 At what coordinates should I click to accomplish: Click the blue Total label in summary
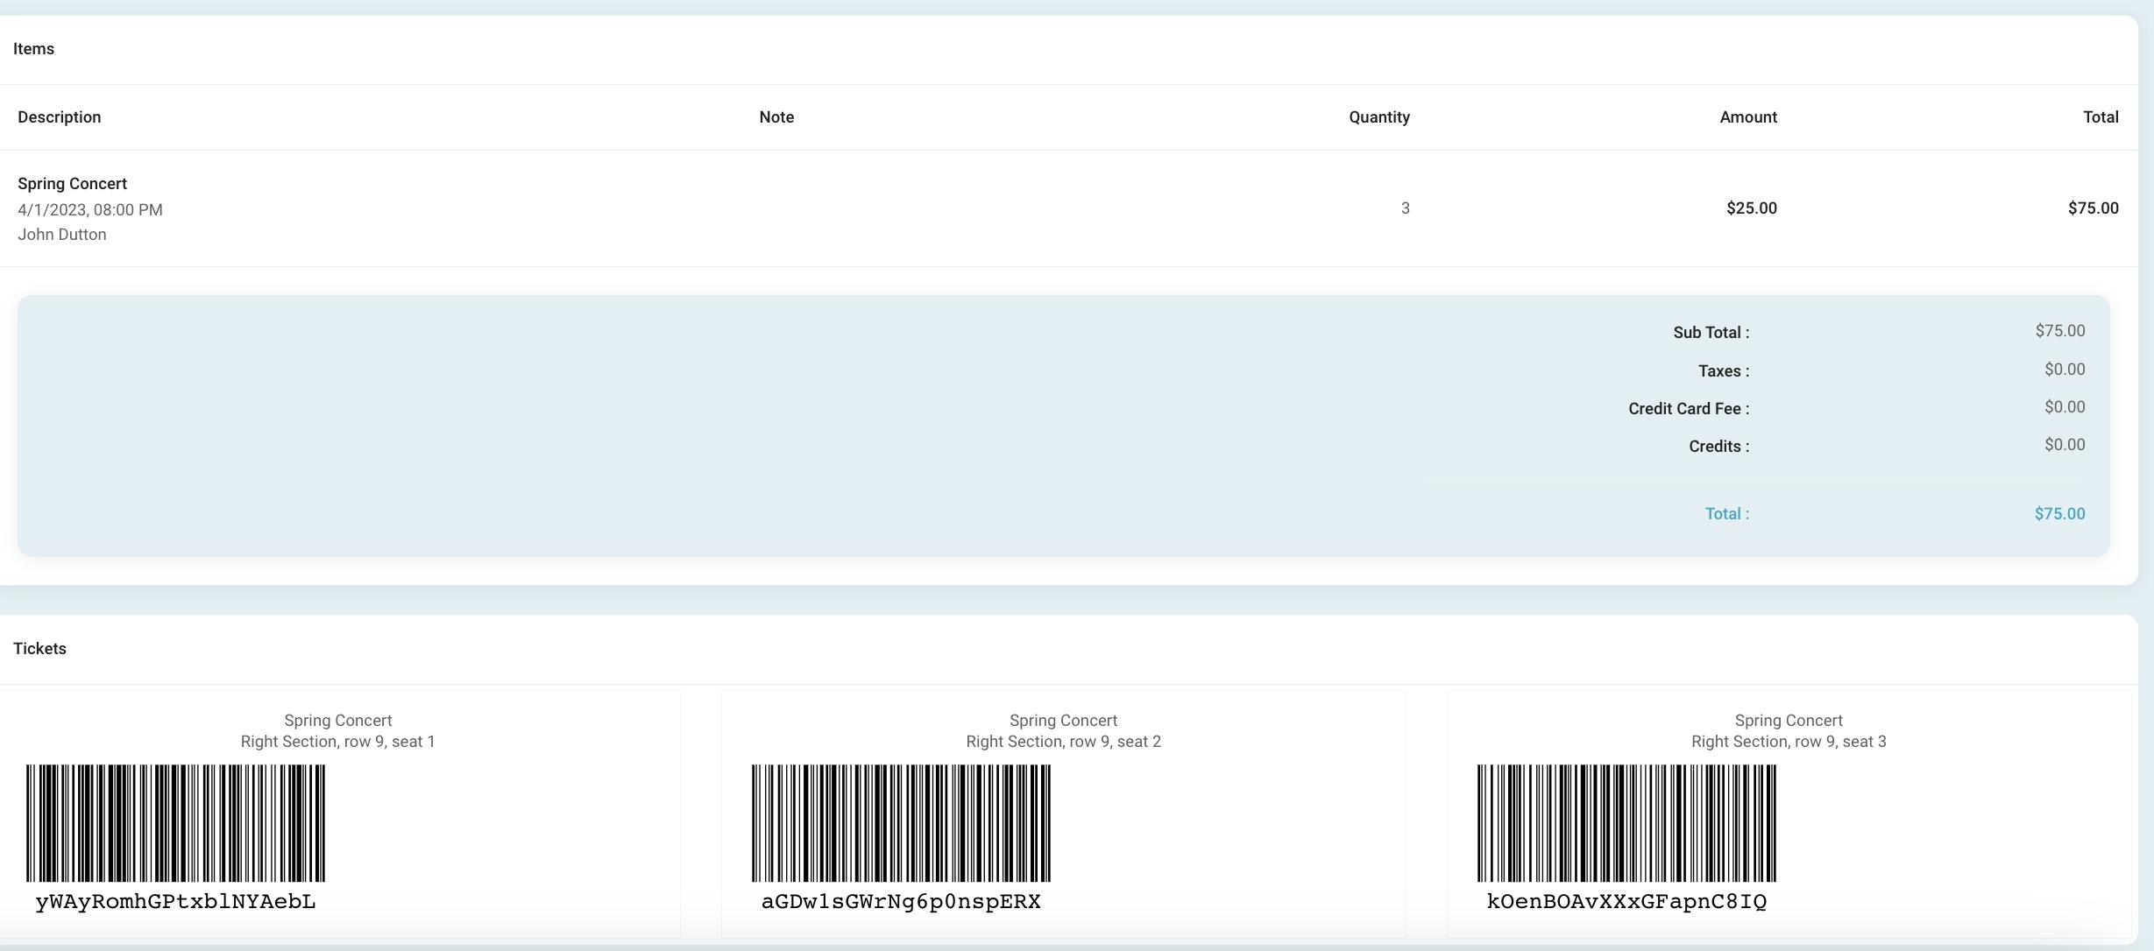(x=1727, y=514)
